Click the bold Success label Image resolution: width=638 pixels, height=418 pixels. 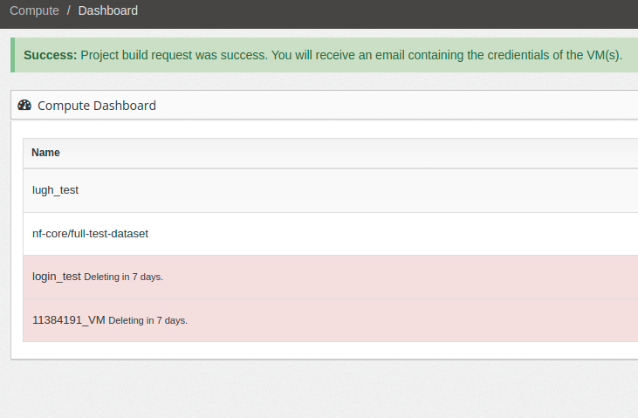point(50,55)
